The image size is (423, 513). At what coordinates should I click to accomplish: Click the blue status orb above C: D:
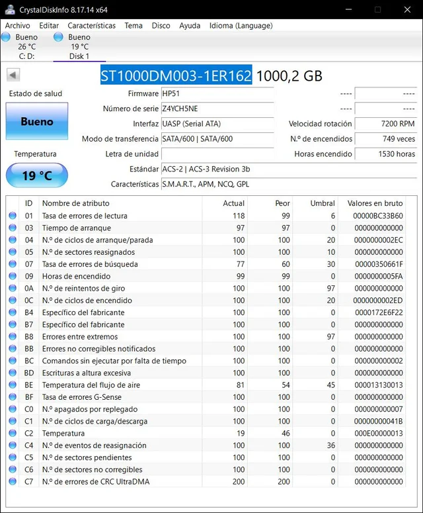tap(6, 37)
